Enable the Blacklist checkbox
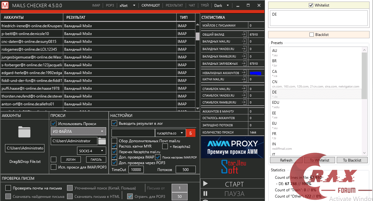The height and width of the screenshot is (201, 373). (x=311, y=35)
